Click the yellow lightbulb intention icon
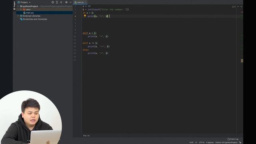The width and height of the screenshot is (256, 144). click(85, 16)
